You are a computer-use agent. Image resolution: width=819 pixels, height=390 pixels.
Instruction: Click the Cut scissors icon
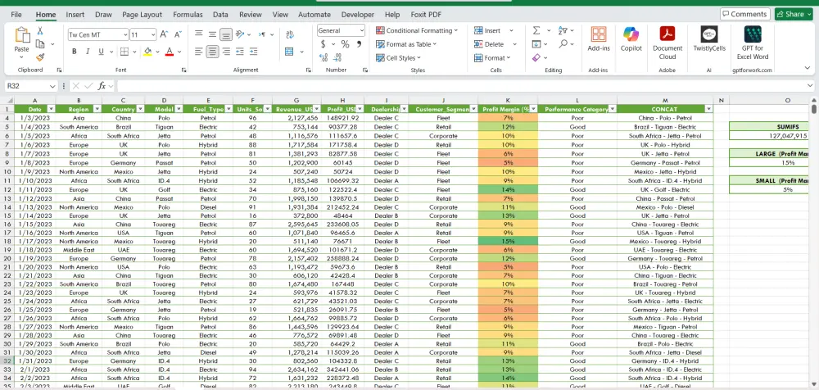tap(40, 31)
